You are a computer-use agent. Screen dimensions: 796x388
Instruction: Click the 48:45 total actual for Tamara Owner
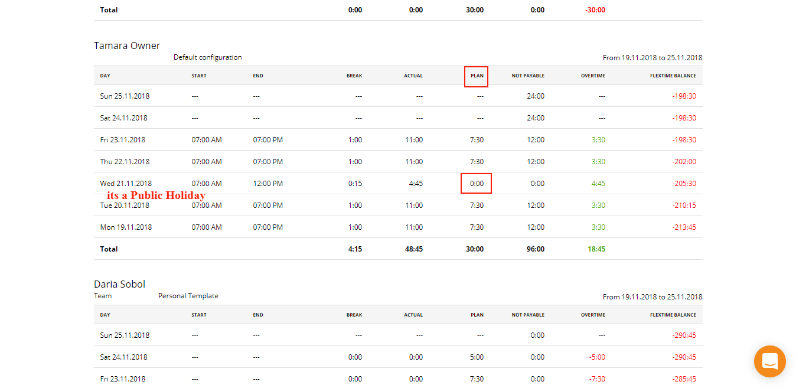click(414, 249)
